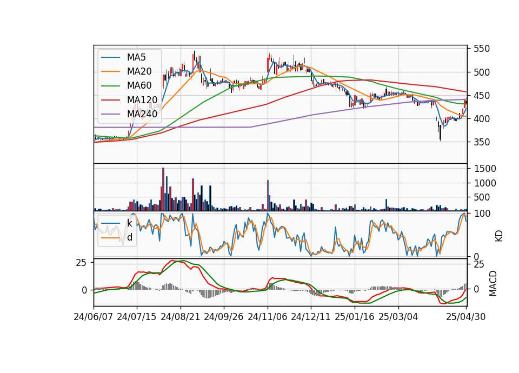Click the MA240 legend label
The image size is (519, 373).
[x=142, y=114]
